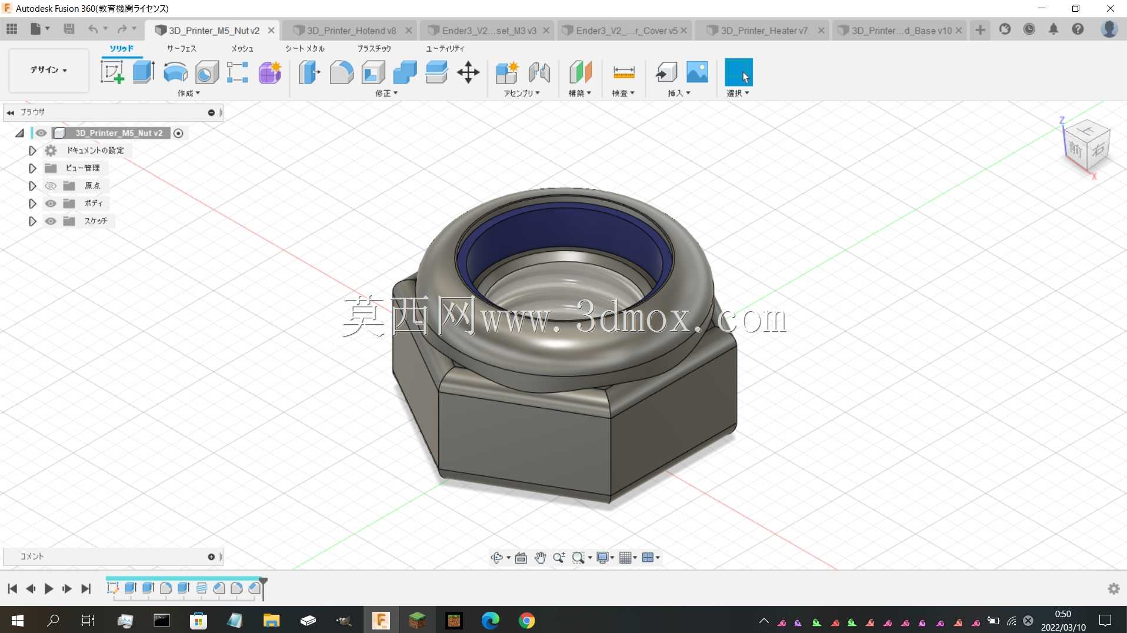This screenshot has height=633, width=1127.
Task: Click the Measure ruler icon
Action: [623, 72]
